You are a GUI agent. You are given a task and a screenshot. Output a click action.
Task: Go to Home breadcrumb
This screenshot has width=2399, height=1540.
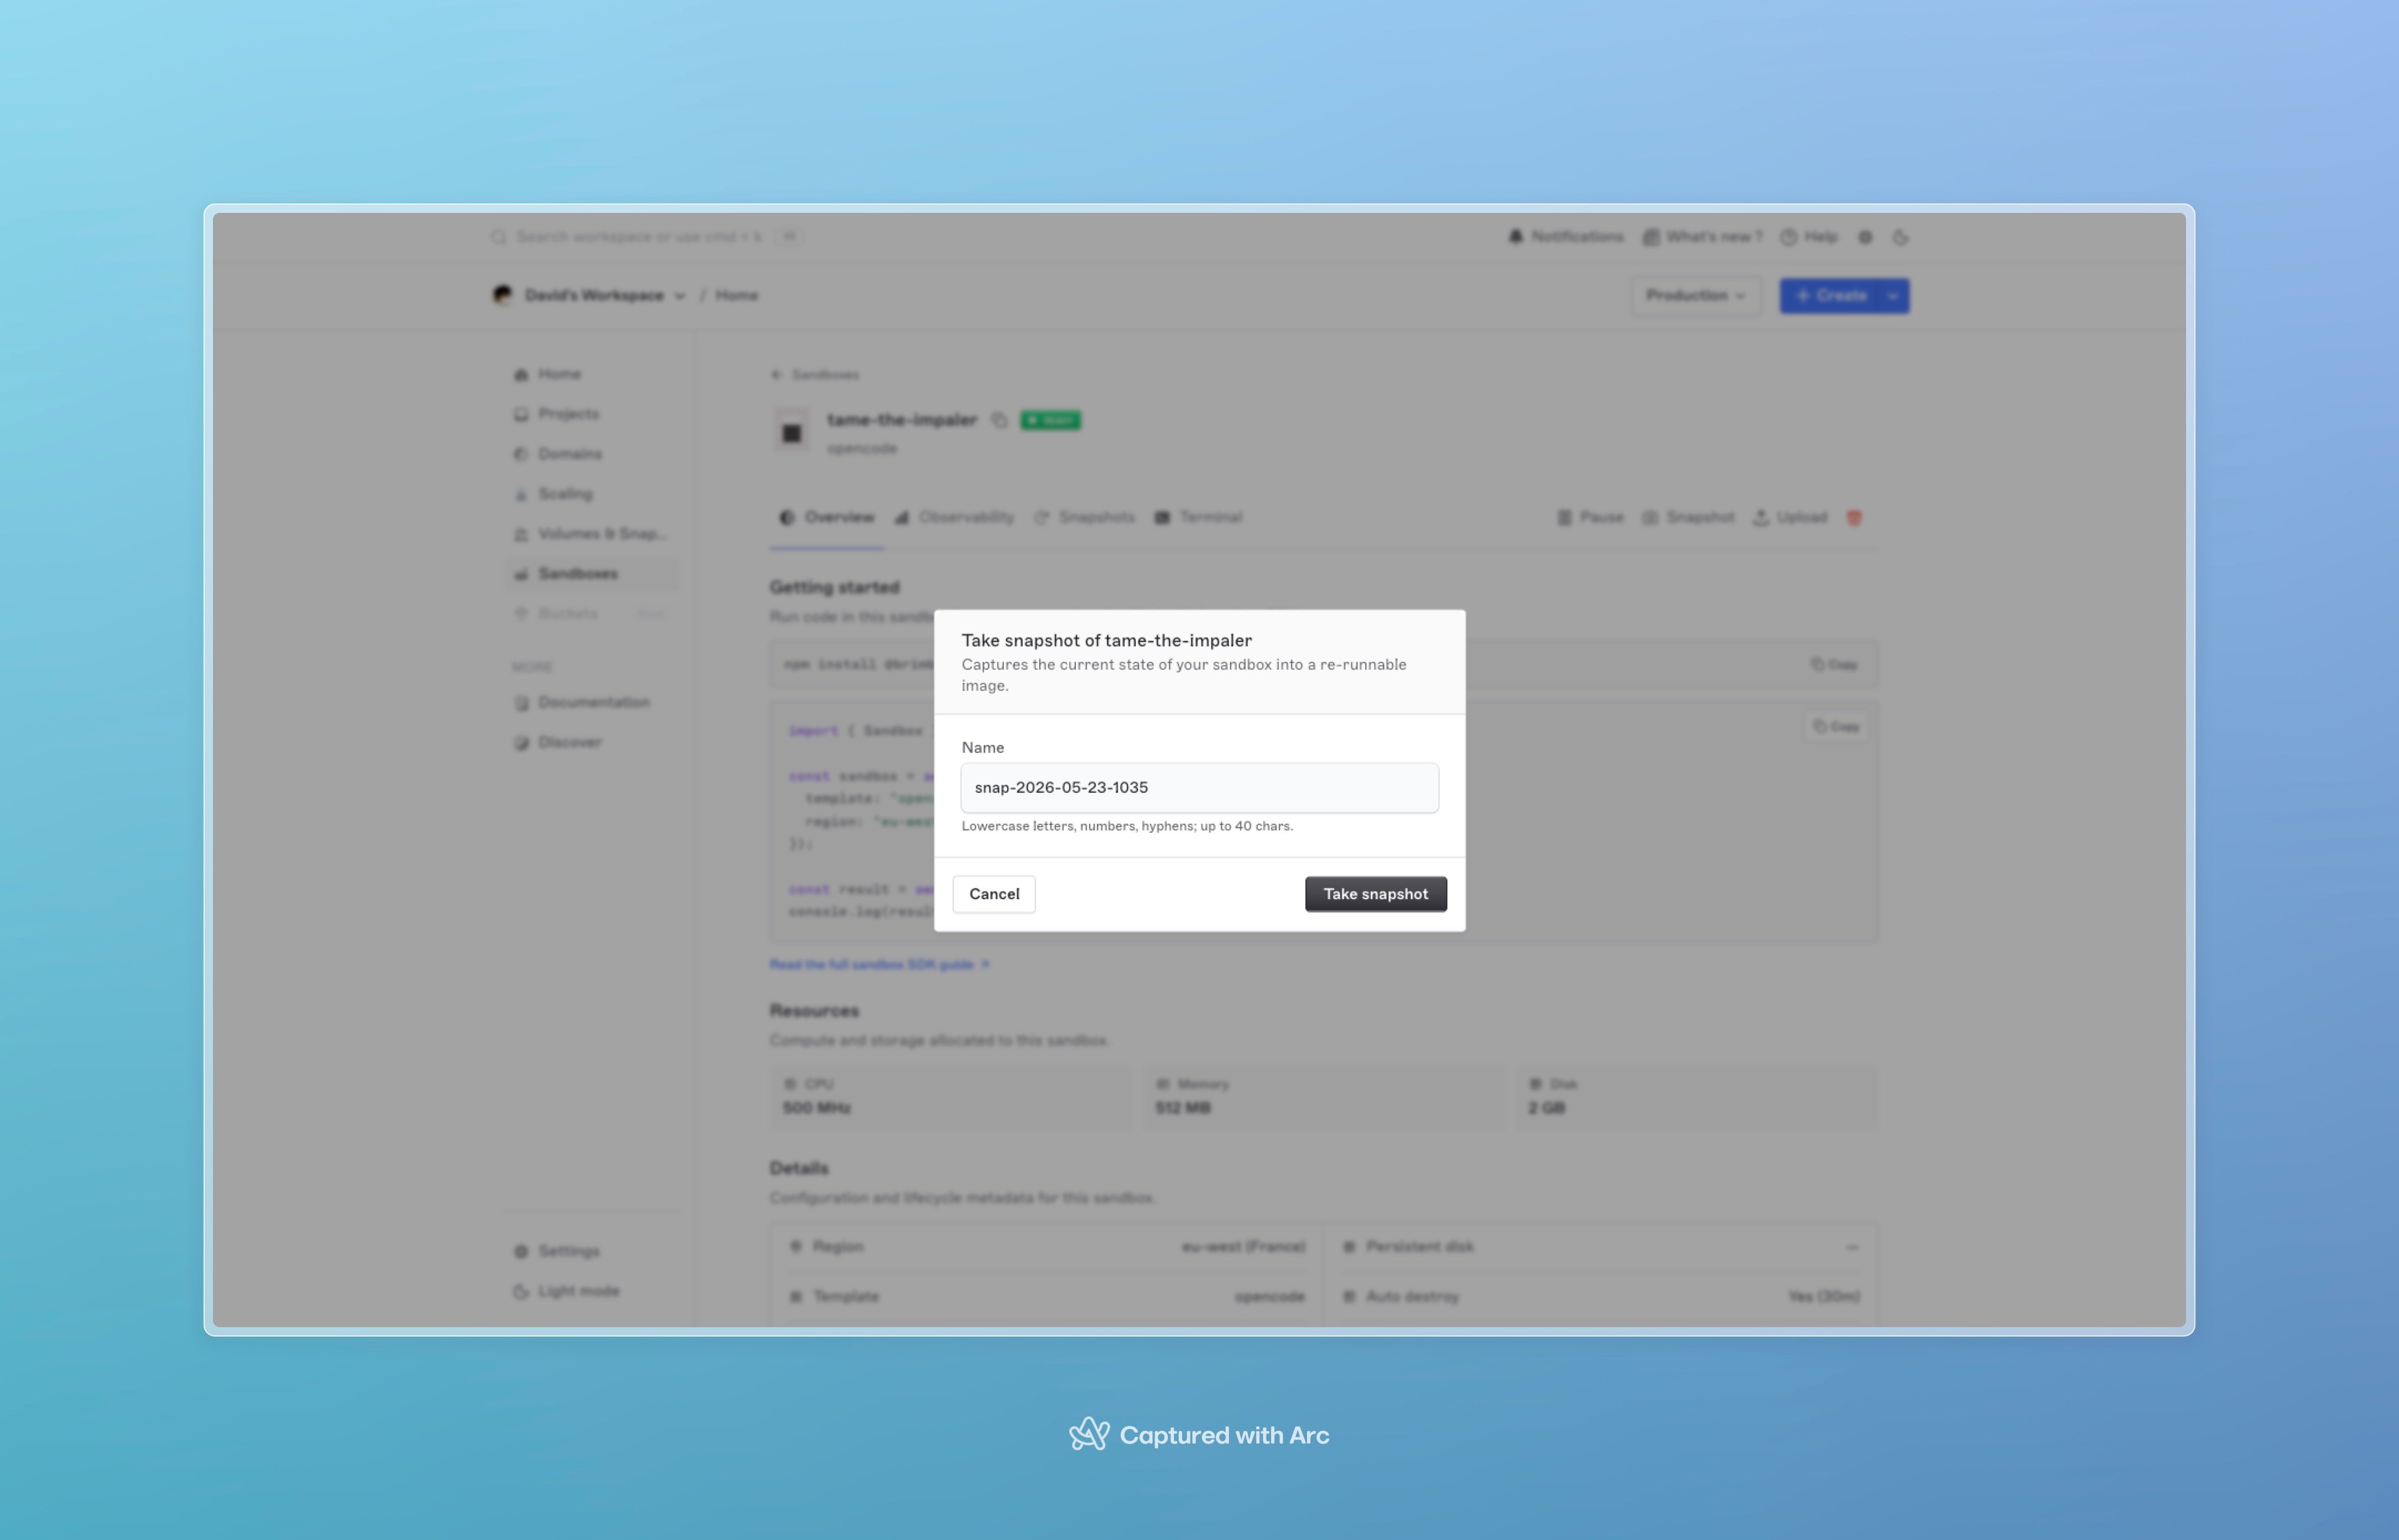click(x=736, y=295)
